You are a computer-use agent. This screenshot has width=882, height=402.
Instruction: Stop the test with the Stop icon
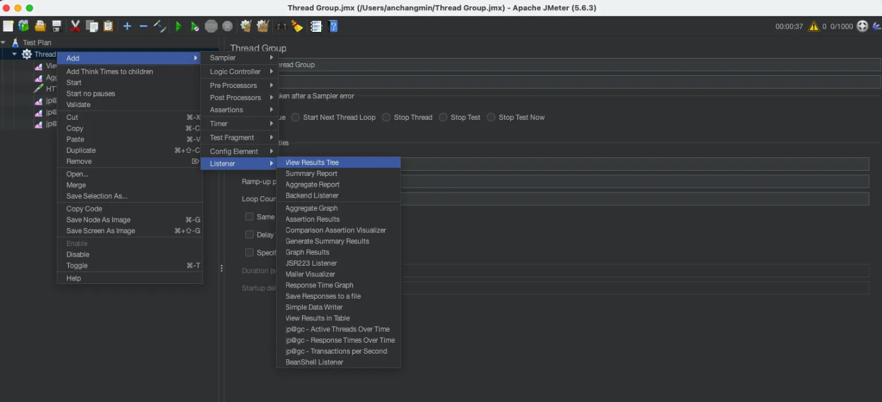pyautogui.click(x=212, y=26)
